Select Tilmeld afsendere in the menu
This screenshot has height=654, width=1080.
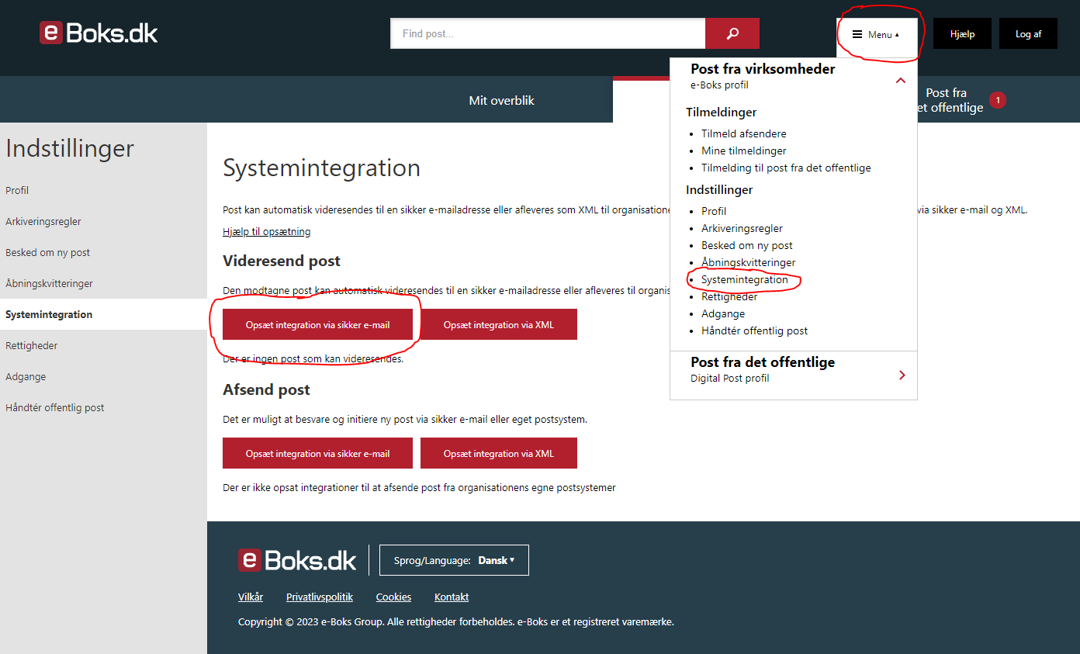743,133
